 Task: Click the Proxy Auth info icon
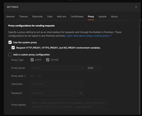tap(25, 76)
